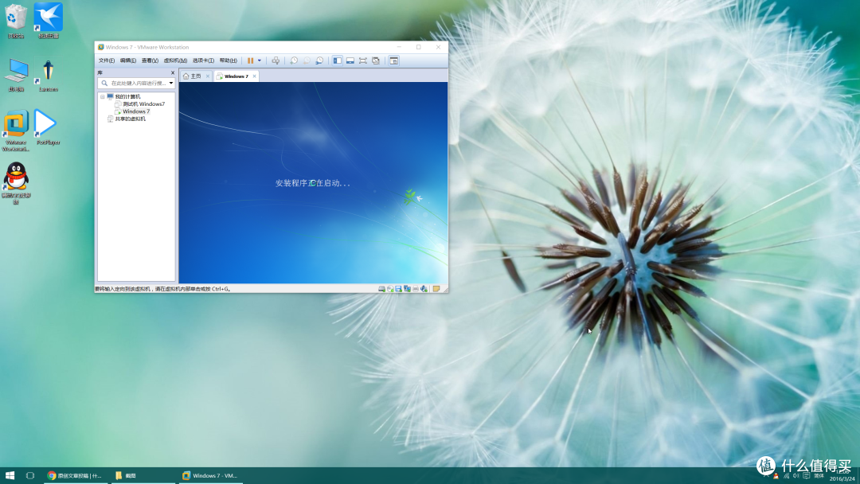Image resolution: width=860 pixels, height=484 pixels.
Task: Switch to the Windows 7 - VM taskbar button
Action: point(211,475)
